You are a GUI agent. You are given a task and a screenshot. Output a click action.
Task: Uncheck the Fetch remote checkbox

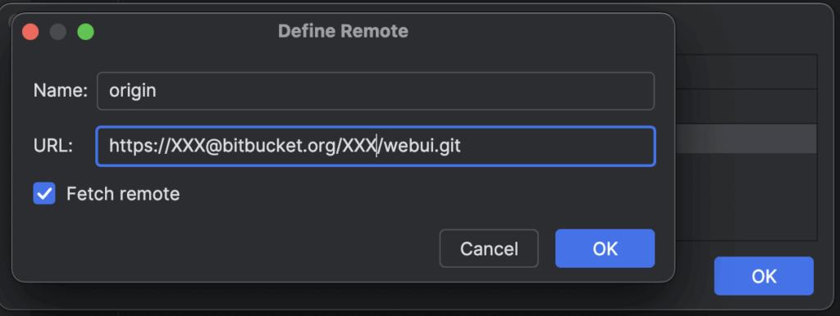click(44, 193)
